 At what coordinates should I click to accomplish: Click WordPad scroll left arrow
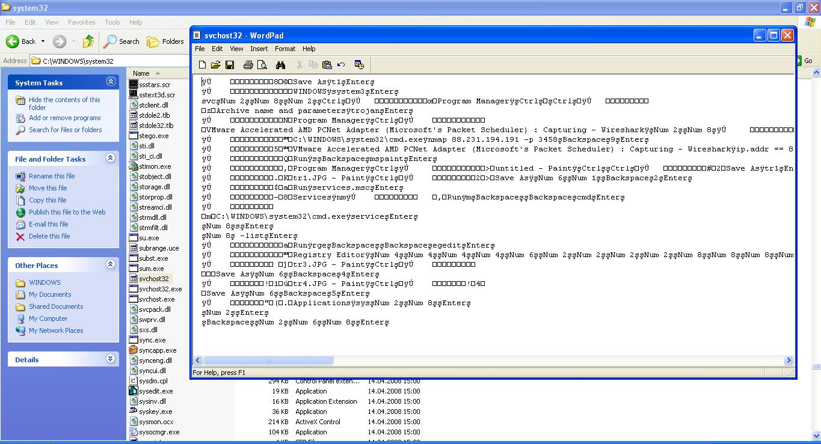(x=198, y=360)
